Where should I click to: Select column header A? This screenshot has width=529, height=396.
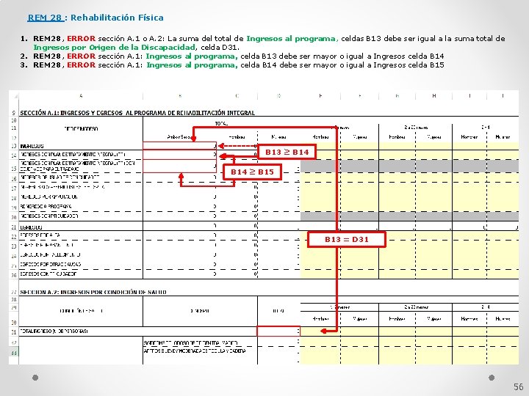(81, 96)
